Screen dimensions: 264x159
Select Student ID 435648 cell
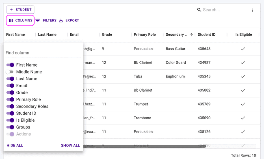pos(204,49)
